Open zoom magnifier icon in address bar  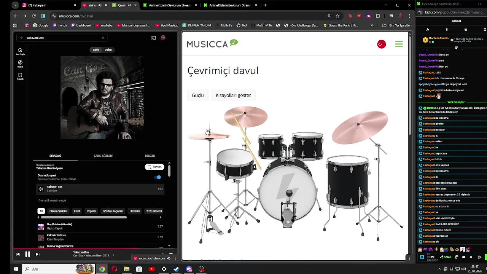(x=329, y=16)
